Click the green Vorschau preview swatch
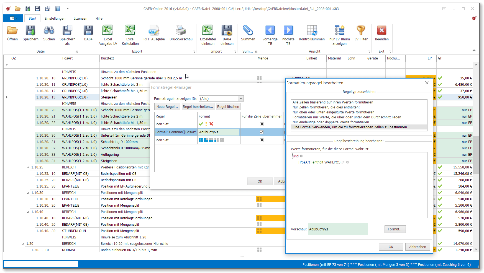The image size is (484, 273). pos(338,229)
